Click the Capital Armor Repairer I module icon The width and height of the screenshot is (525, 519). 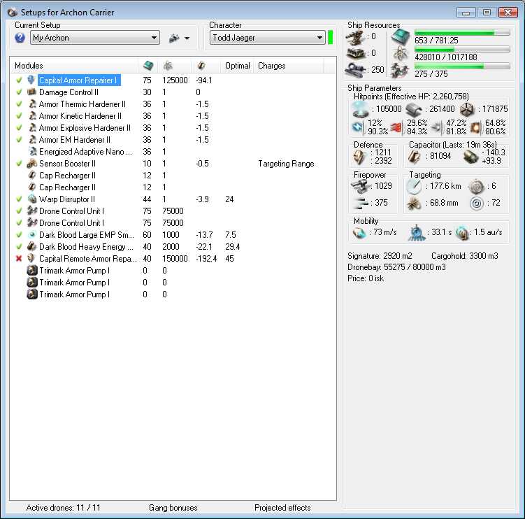pyautogui.click(x=31, y=80)
